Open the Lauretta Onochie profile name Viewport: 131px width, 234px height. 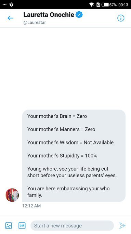tap(49, 15)
